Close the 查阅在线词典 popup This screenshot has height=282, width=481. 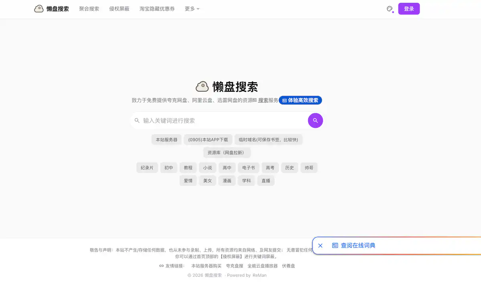320,246
